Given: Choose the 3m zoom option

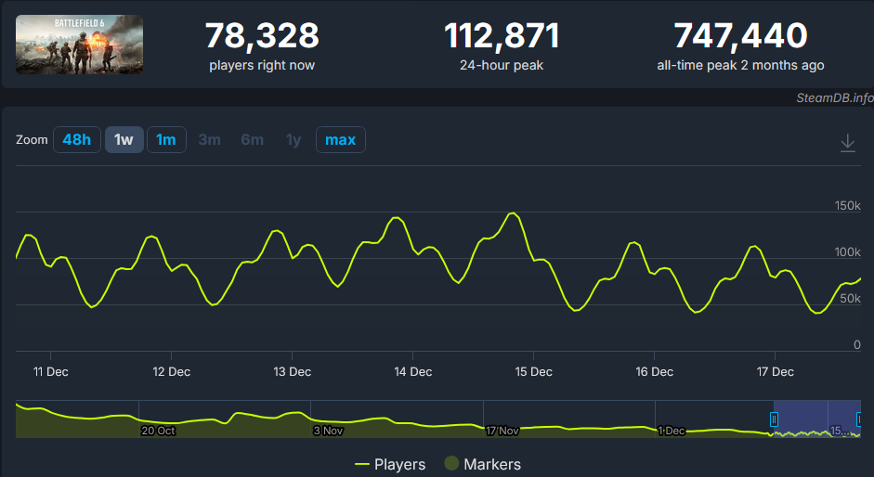Looking at the screenshot, I should [210, 140].
